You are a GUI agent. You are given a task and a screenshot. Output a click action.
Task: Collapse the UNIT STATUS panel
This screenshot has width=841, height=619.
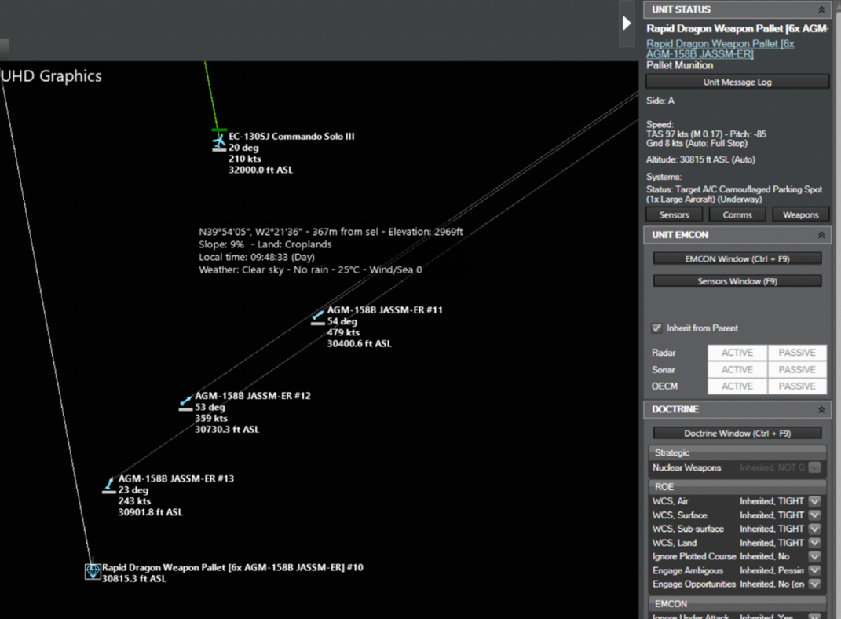(x=821, y=9)
